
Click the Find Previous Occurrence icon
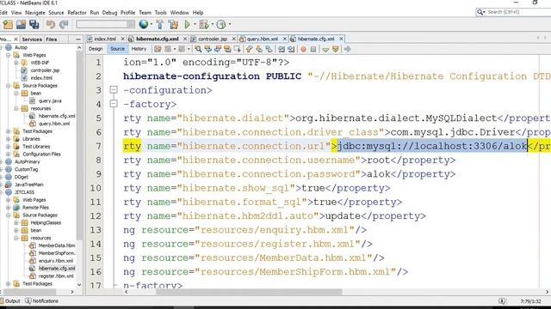[208, 49]
